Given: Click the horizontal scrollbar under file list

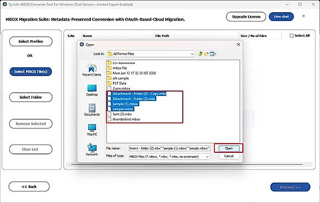Looking at the screenshot, I should pyautogui.click(x=187, y=164).
